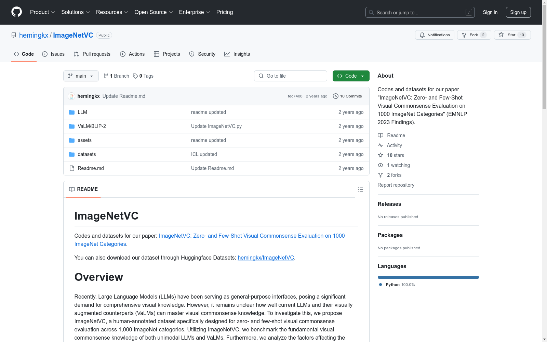Click the datasets folder icon
547x342 pixels.
click(x=72, y=154)
